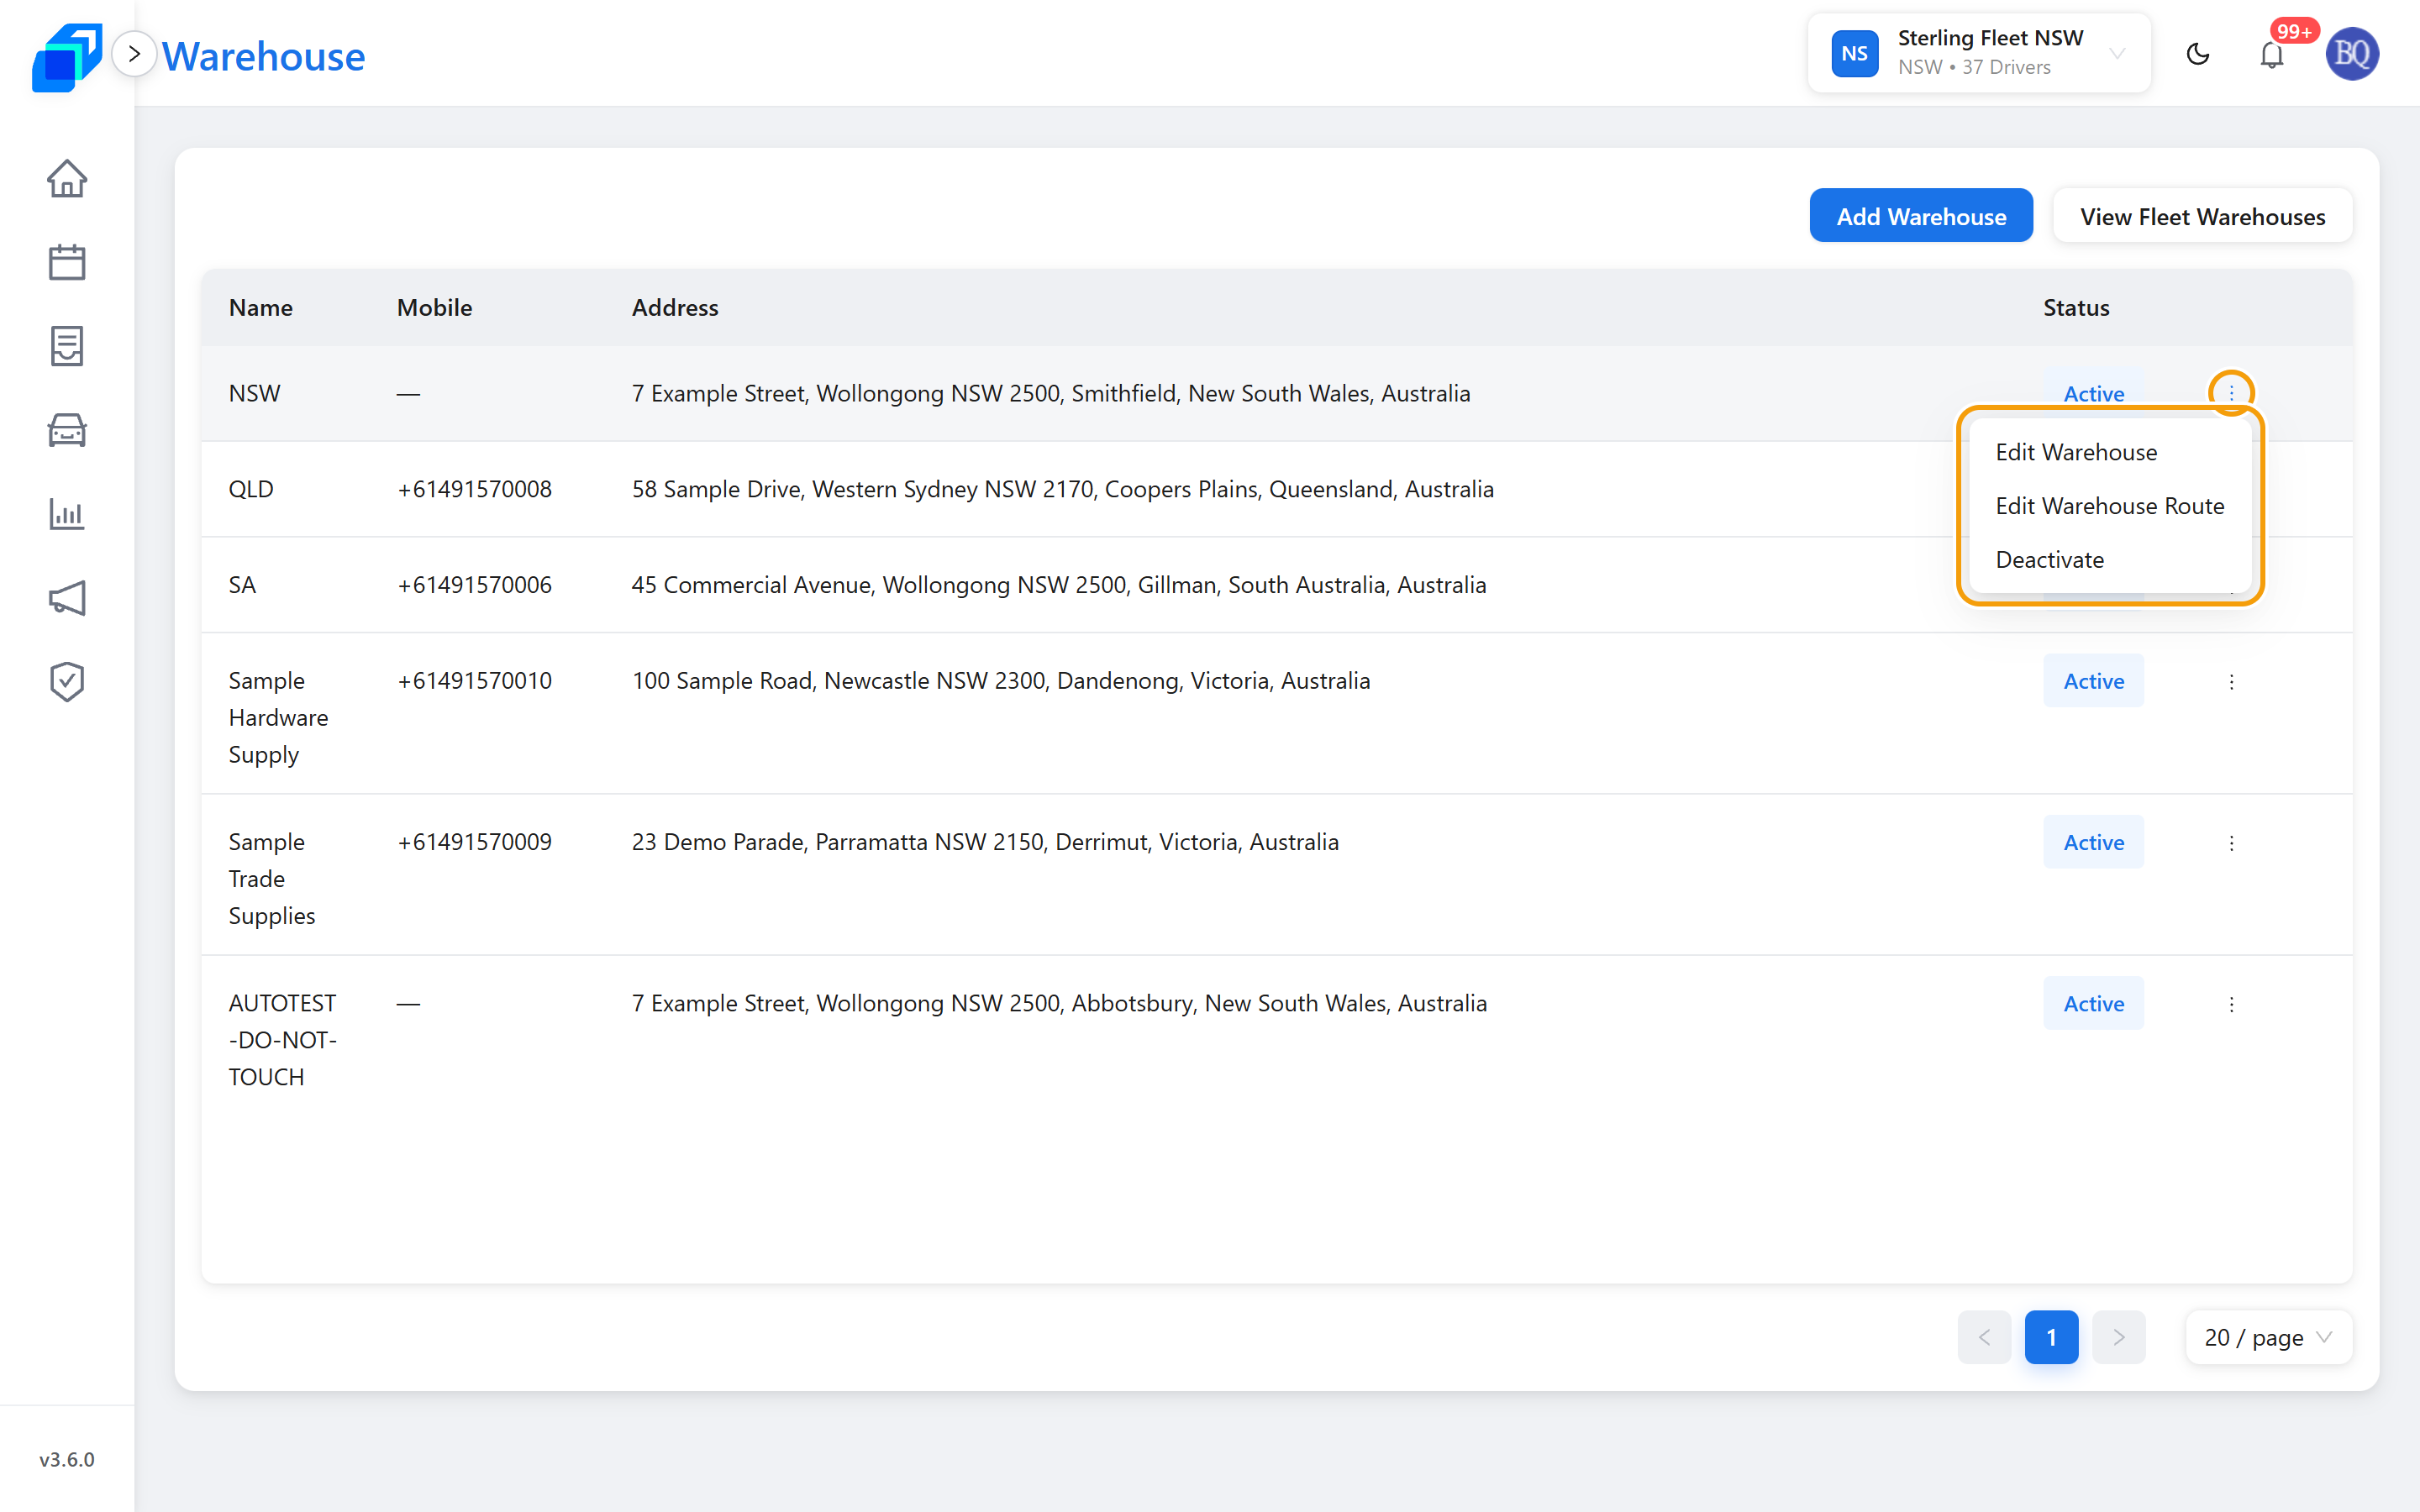Open the megaphone announcements icon
The height and width of the screenshot is (1512, 2420).
click(67, 598)
